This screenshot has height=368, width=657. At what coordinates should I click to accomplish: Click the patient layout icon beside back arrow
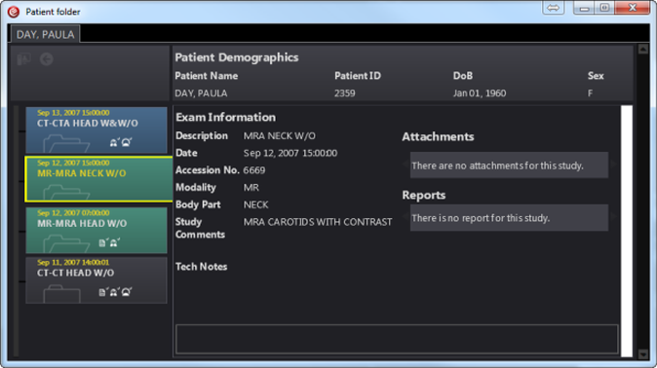[24, 59]
